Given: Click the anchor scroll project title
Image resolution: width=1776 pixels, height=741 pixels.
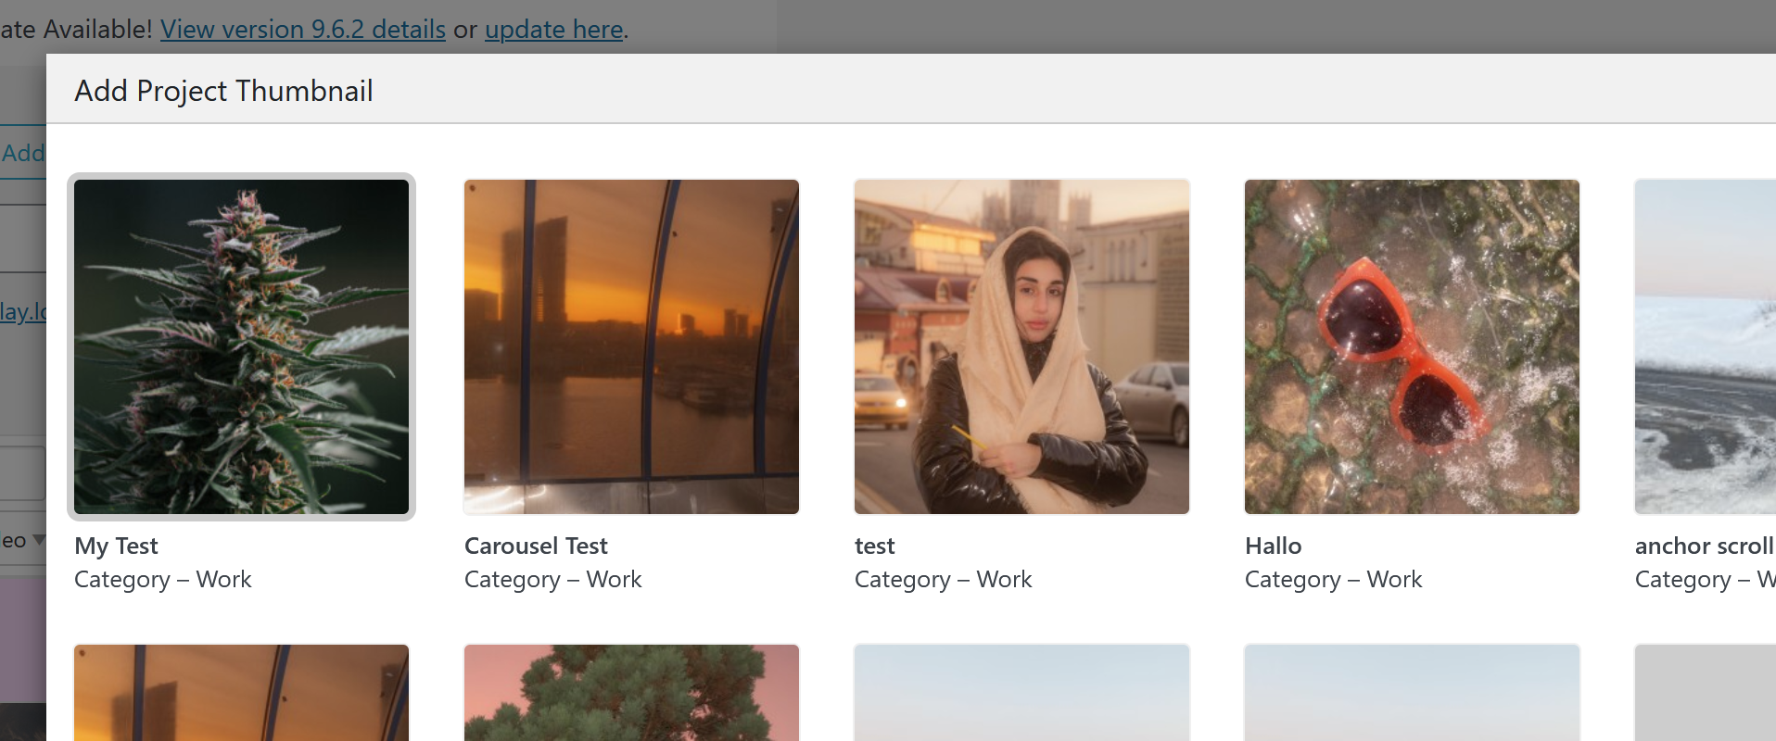Looking at the screenshot, I should 1703,546.
